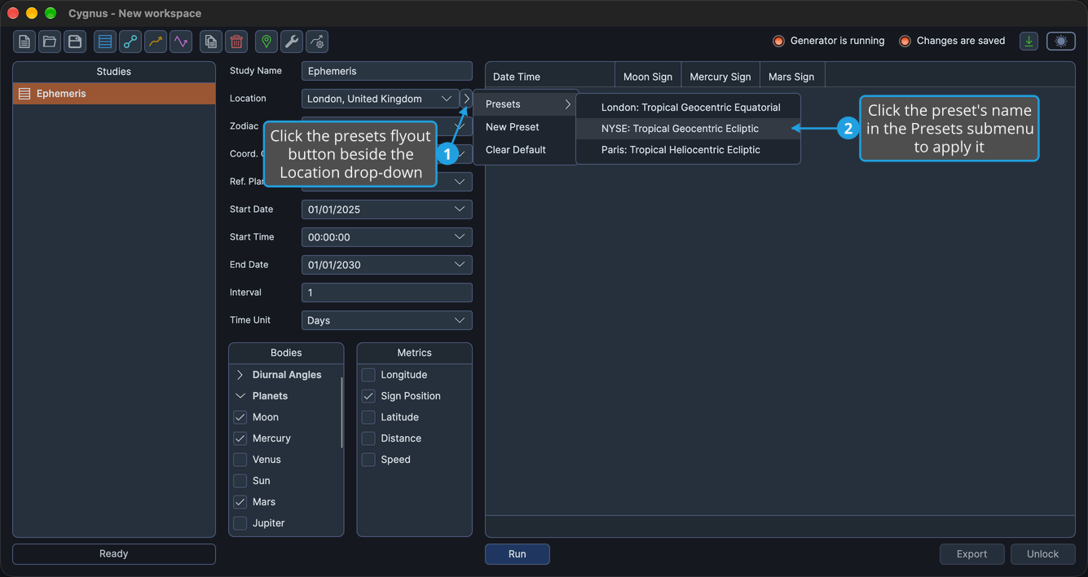This screenshot has height=577, width=1088.
Task: Add a blue table study
Action: pos(105,42)
